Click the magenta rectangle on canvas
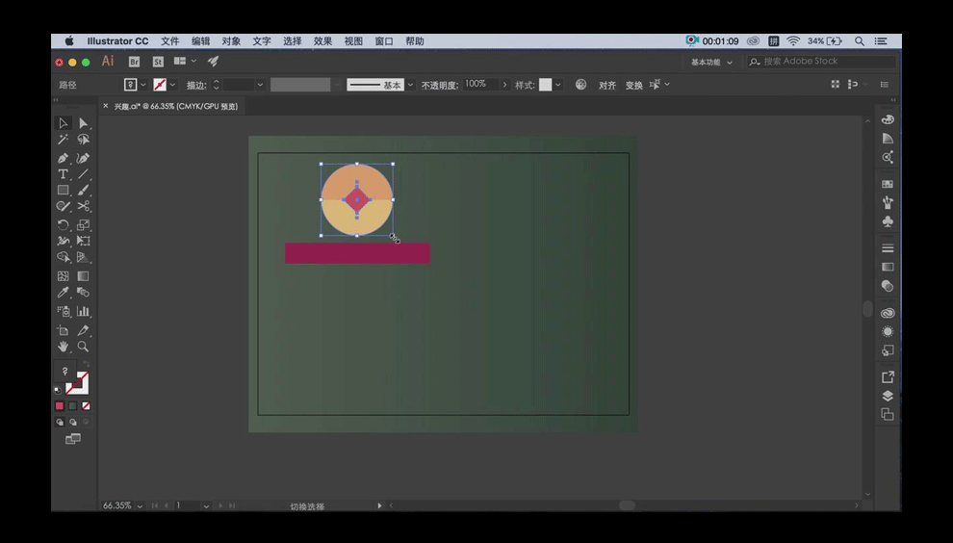Viewport: 953px width, 543px height. tap(357, 253)
